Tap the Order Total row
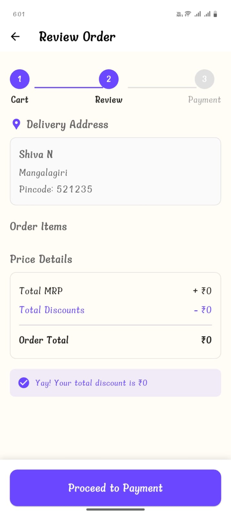 point(115,340)
